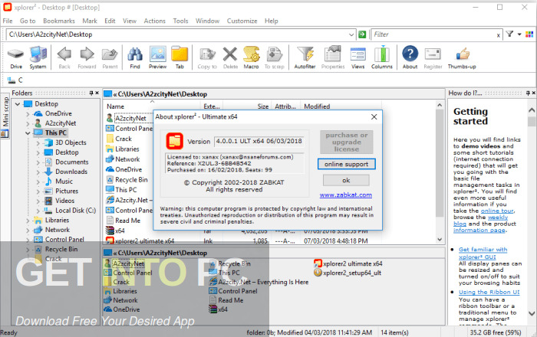Open the Columns toolbar icon

pos(382,57)
